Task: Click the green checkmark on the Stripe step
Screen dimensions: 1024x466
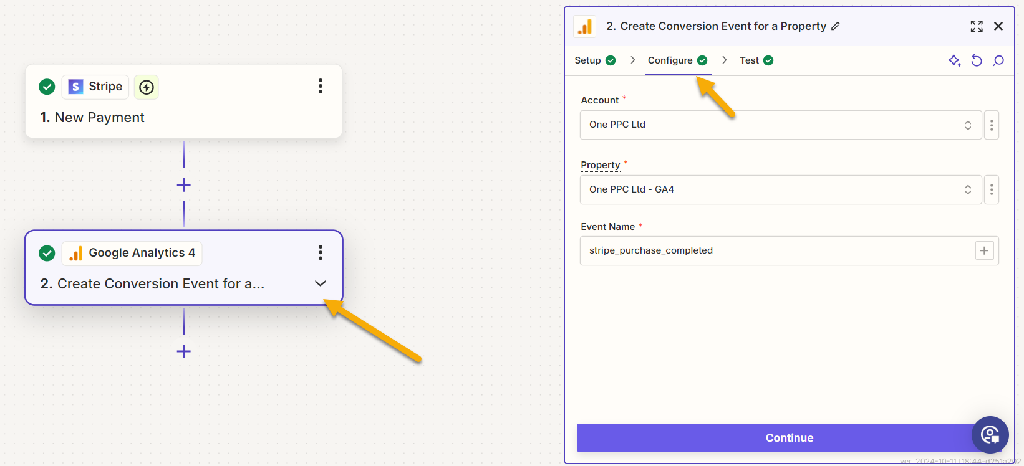Action: (x=47, y=87)
